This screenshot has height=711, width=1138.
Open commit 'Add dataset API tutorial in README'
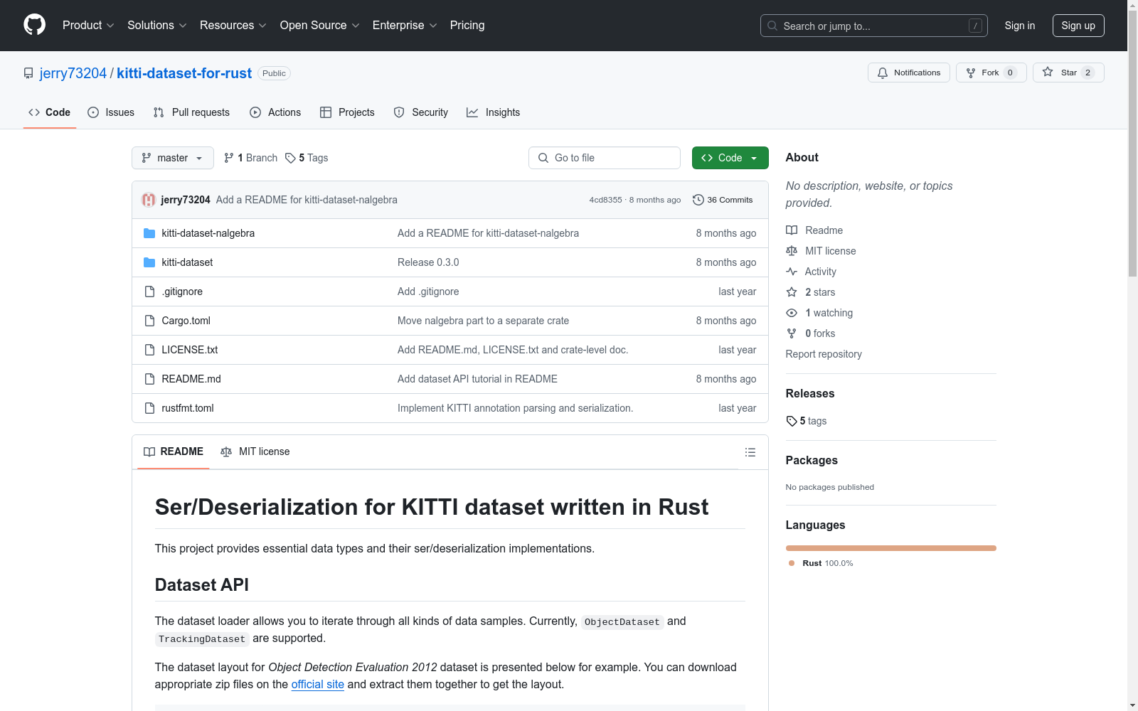pyautogui.click(x=477, y=379)
